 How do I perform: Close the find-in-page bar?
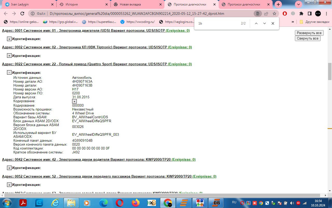[273, 23]
